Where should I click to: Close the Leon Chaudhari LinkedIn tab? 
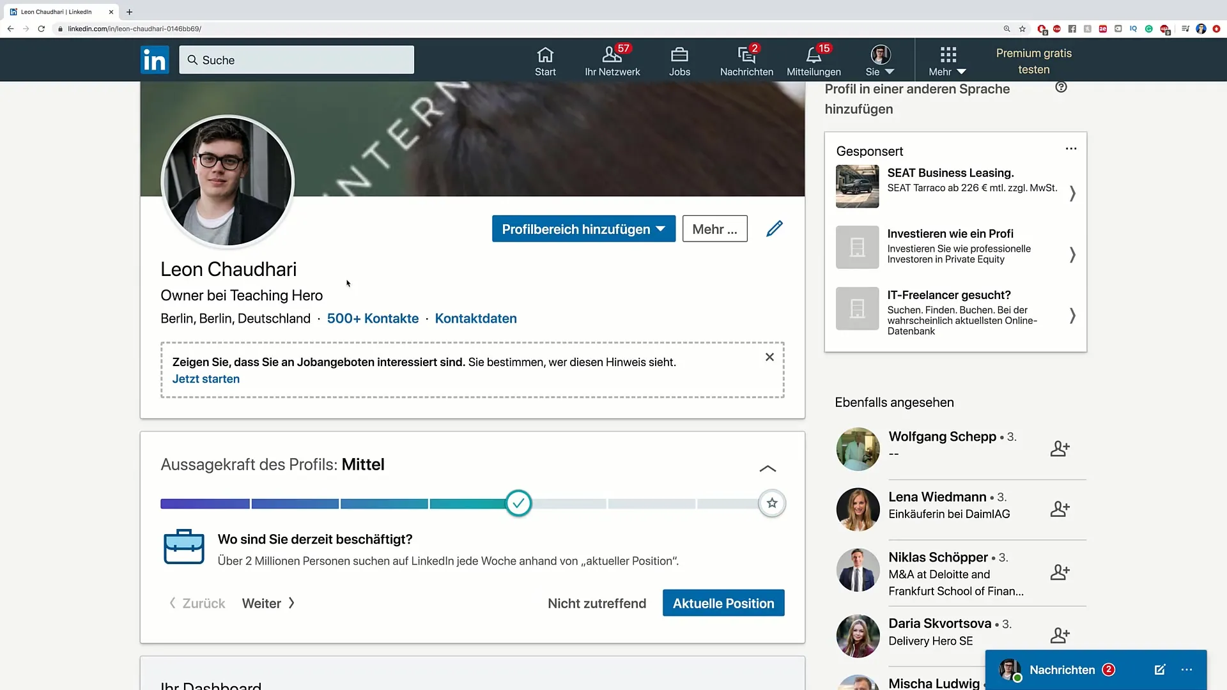111,11
